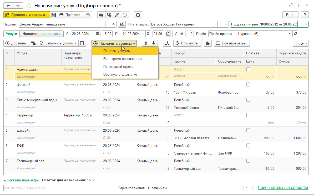Toggle Платная checkbox for Тренажерный зал
The height and width of the screenshot is (195, 314).
coord(248,161)
